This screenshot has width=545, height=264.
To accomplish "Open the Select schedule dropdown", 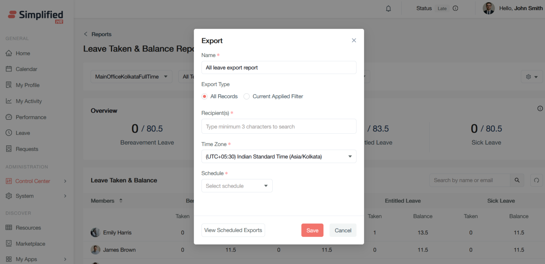I will [x=237, y=186].
